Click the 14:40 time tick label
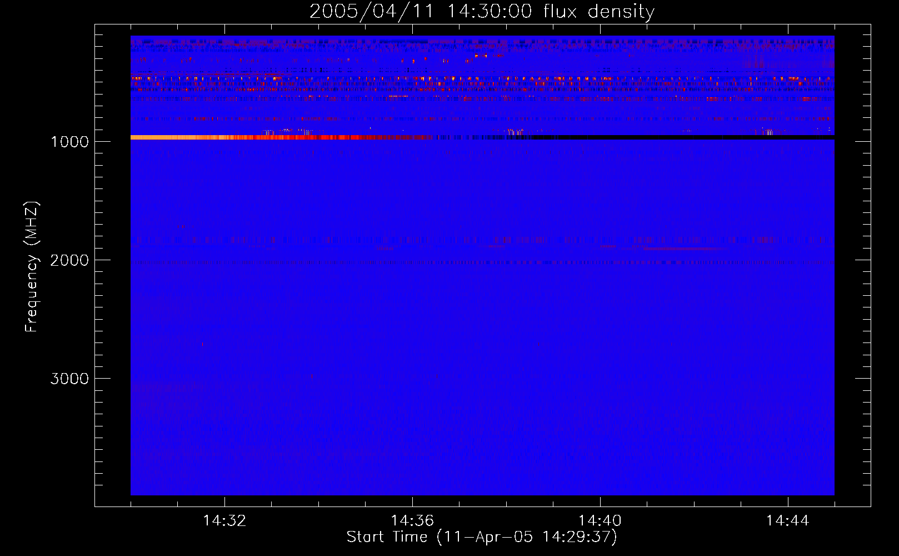The width and height of the screenshot is (899, 556). pos(600,521)
